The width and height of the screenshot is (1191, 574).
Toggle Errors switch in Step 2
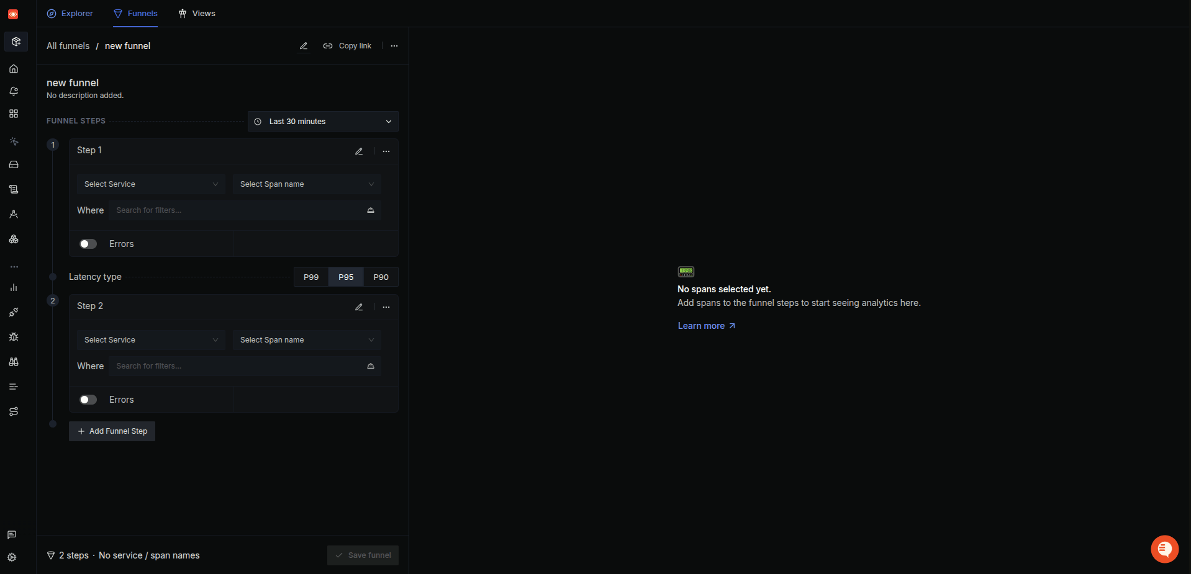pyautogui.click(x=88, y=400)
